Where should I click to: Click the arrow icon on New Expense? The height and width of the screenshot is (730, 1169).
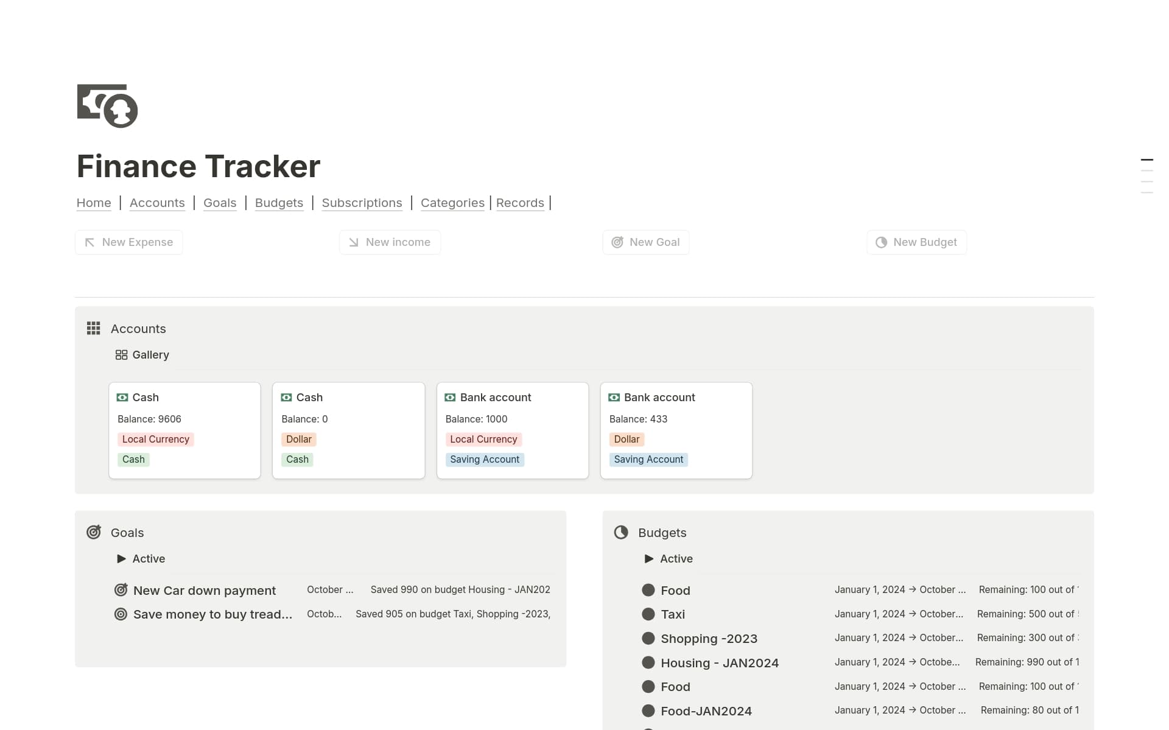pyautogui.click(x=90, y=242)
